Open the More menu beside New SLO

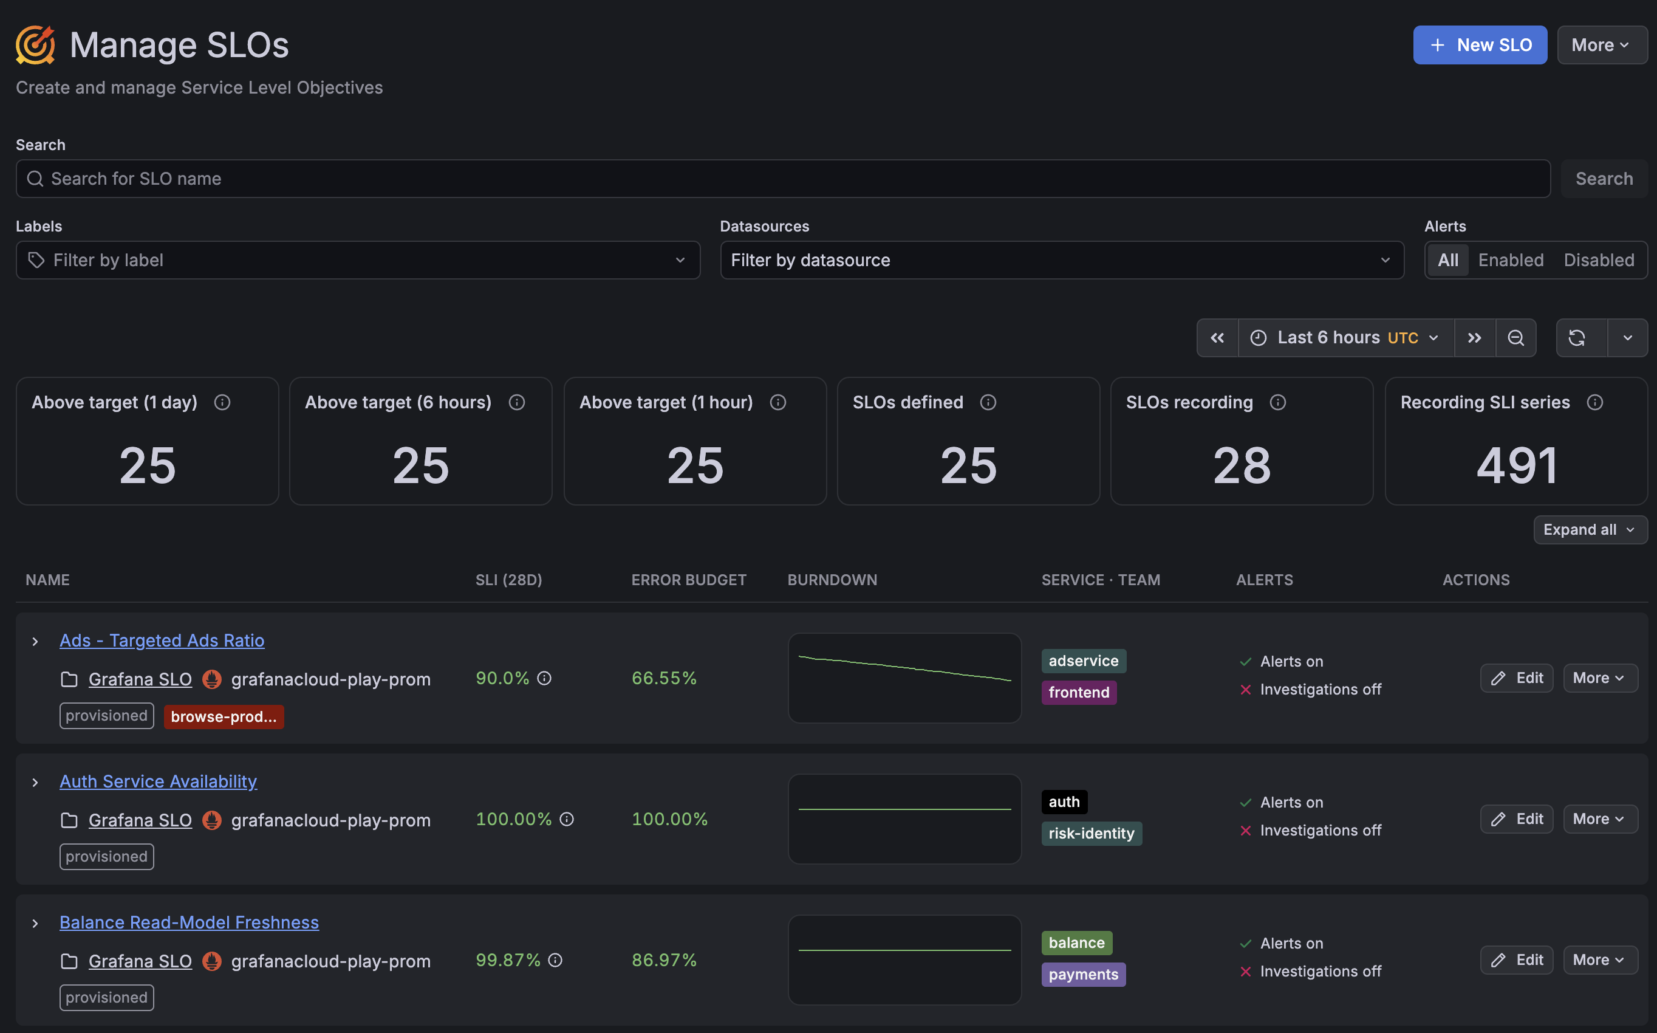pyautogui.click(x=1602, y=45)
